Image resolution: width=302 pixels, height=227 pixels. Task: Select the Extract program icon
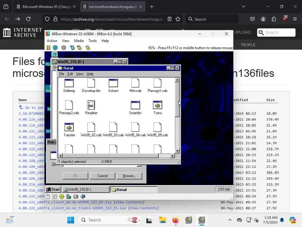pyautogui.click(x=113, y=85)
